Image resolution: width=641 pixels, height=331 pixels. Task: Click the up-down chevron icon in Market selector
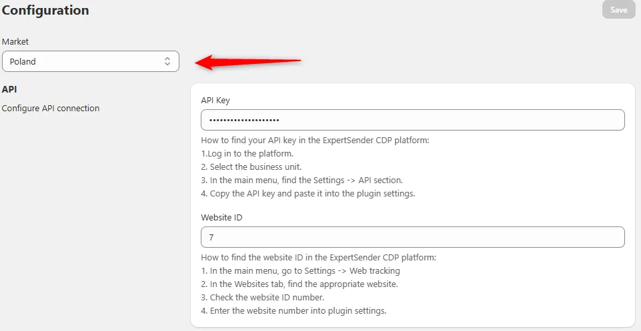(167, 61)
